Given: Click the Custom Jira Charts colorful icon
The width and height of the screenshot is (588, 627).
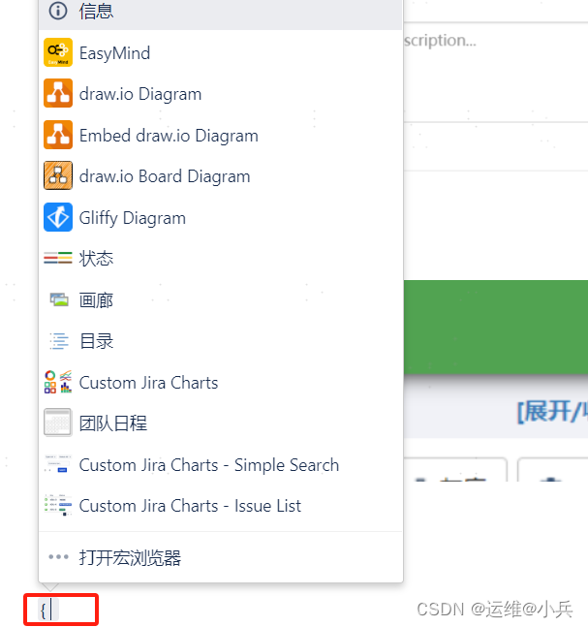Looking at the screenshot, I should pyautogui.click(x=58, y=382).
